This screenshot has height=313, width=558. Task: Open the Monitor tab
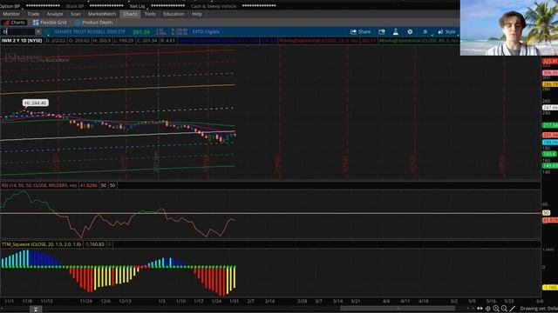coord(11,14)
